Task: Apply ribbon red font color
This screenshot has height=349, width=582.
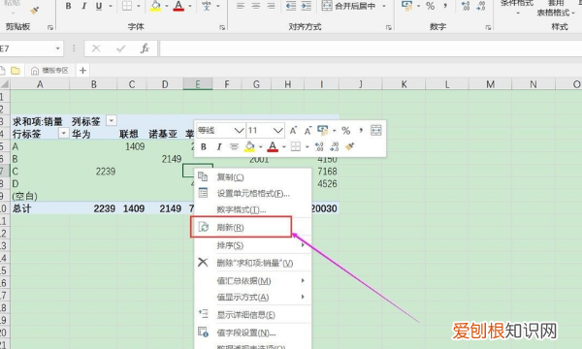Action: [x=178, y=6]
